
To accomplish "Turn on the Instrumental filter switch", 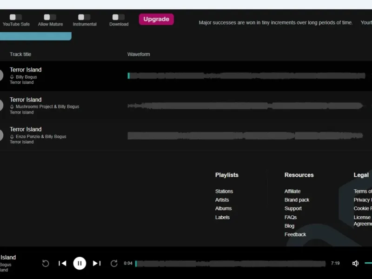I will (x=84, y=17).
